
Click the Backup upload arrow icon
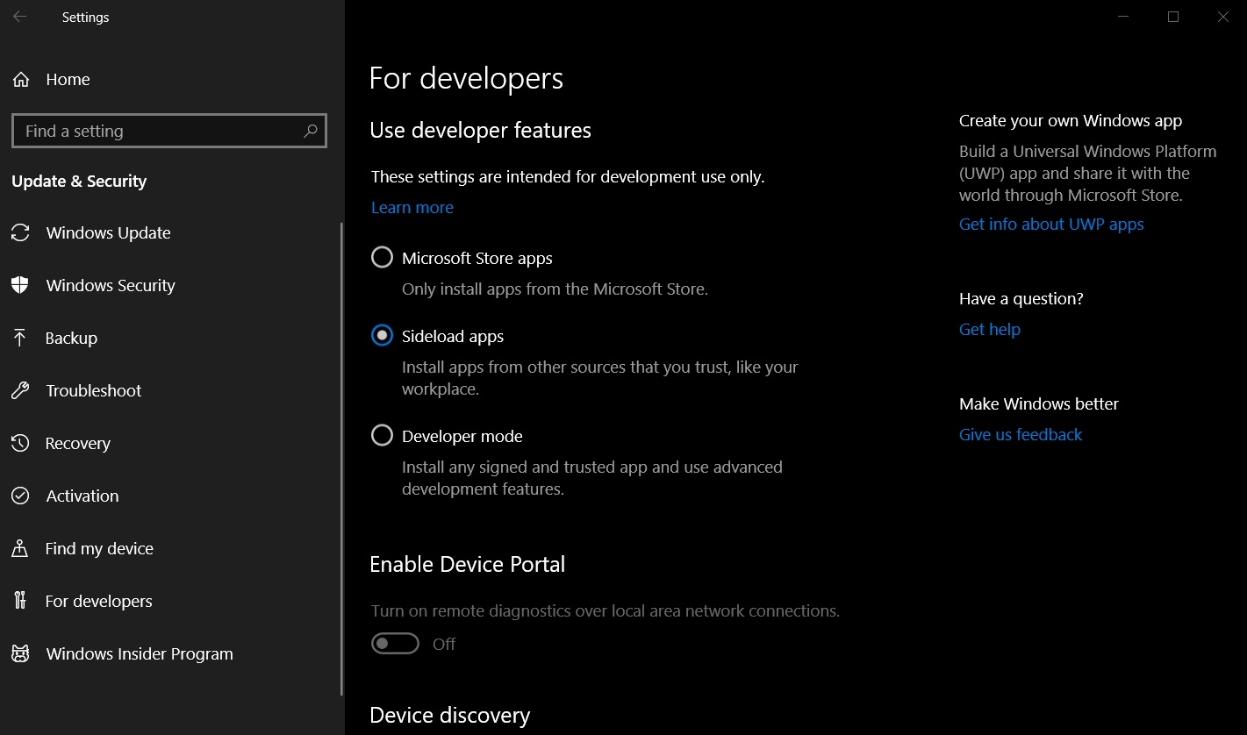point(20,339)
